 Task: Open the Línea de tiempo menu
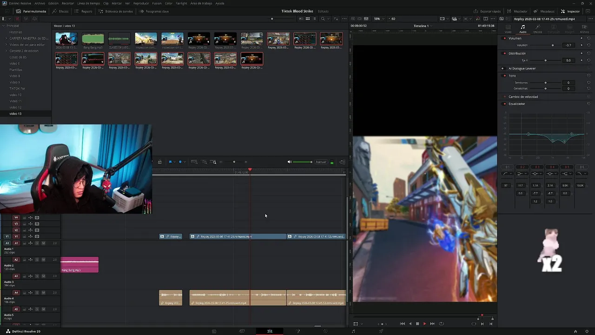[88, 3]
